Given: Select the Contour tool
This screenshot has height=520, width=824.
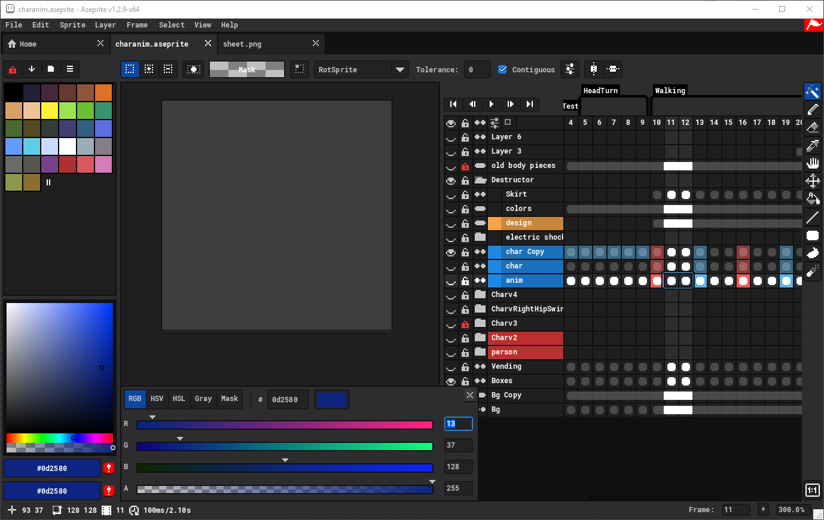Looking at the screenshot, I should click(x=813, y=253).
